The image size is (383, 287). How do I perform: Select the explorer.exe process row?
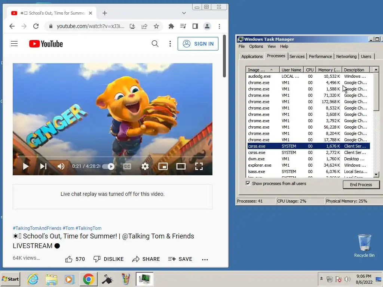pyautogui.click(x=309, y=165)
